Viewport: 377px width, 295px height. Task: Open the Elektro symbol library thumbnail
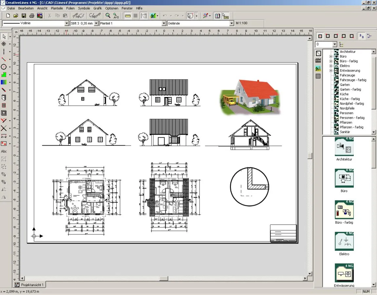point(344,241)
